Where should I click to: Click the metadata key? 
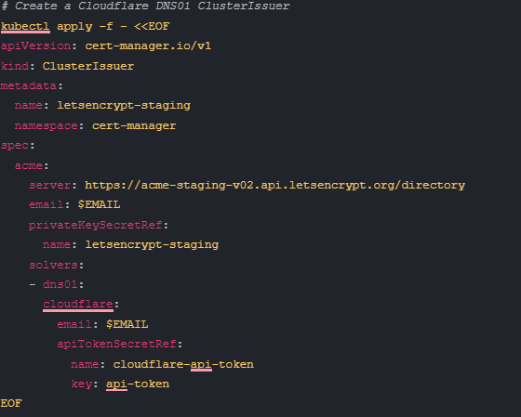click(x=29, y=86)
